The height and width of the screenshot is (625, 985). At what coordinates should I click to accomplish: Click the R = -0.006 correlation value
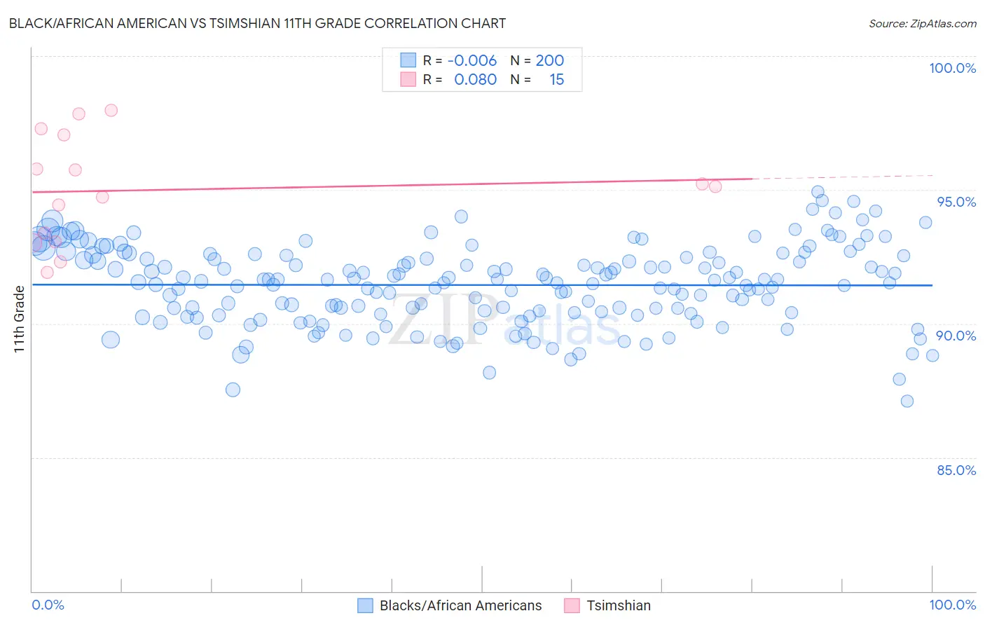460,60
